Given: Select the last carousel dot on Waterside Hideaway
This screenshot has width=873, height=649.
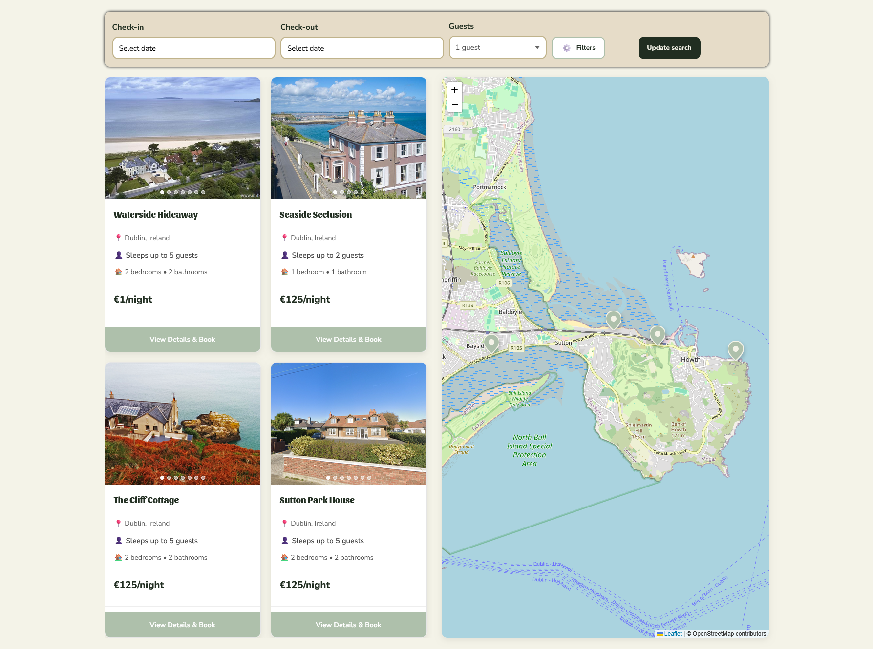Looking at the screenshot, I should click(x=203, y=192).
